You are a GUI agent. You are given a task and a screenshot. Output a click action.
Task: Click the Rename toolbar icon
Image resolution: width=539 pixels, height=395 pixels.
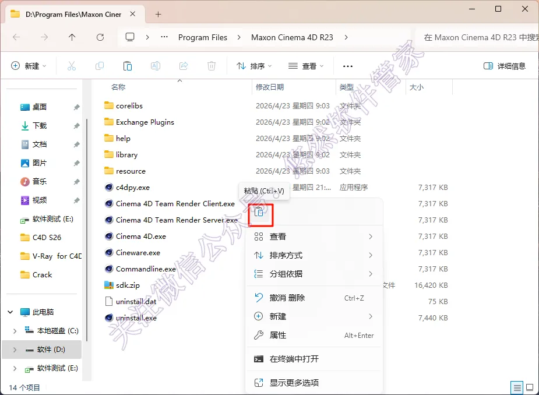[x=156, y=66]
